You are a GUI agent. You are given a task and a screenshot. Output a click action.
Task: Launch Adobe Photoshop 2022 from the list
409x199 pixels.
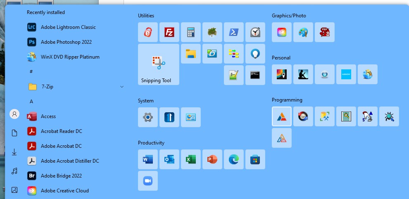coord(76,42)
